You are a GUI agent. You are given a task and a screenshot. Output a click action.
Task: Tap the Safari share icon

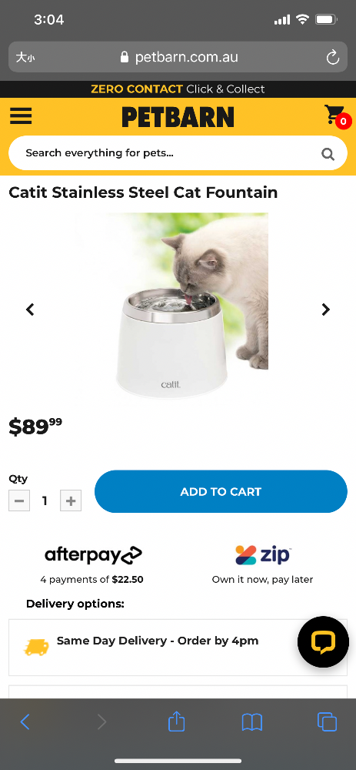point(177,721)
